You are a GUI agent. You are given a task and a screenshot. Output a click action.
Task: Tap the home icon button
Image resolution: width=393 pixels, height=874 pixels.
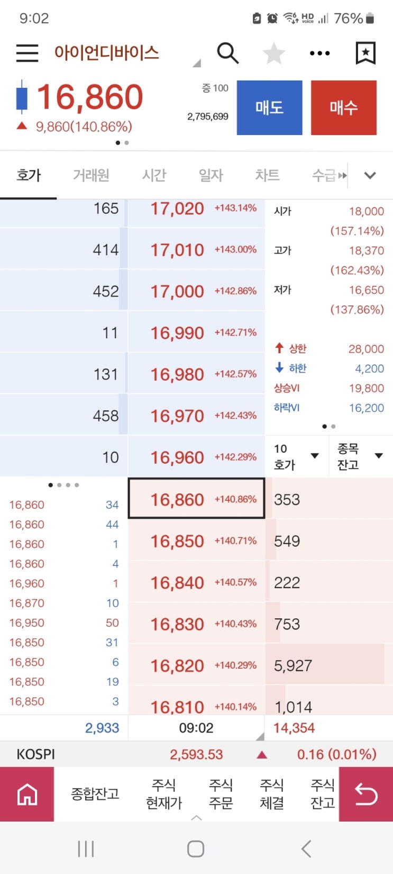(x=27, y=794)
